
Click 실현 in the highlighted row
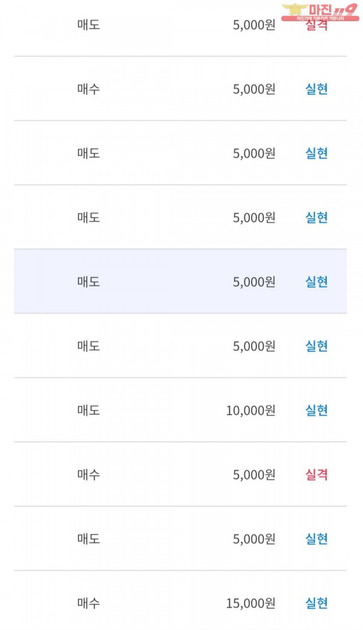(316, 282)
